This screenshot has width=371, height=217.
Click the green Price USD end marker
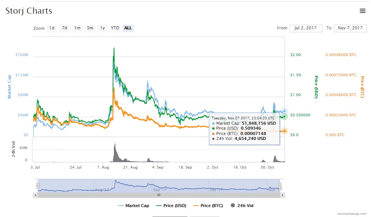[x=285, y=116]
